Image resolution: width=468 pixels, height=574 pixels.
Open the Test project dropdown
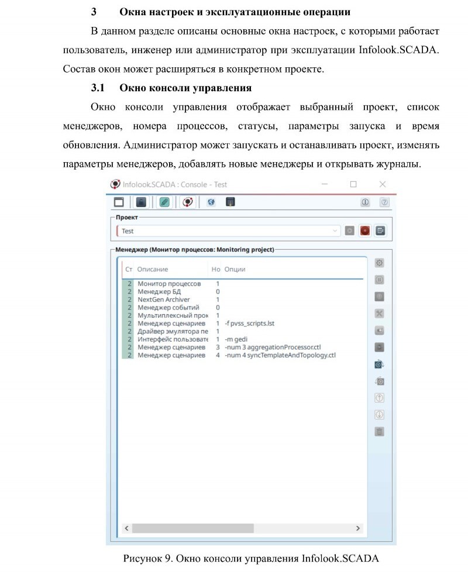tap(228, 231)
